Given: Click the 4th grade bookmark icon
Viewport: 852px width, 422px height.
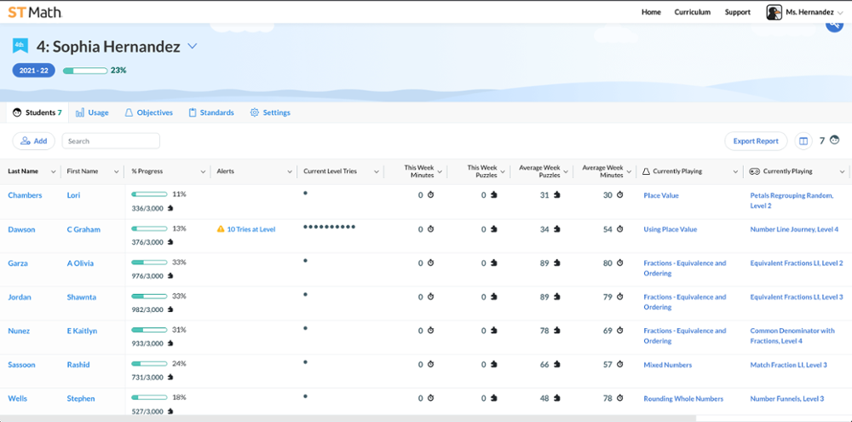Looking at the screenshot, I should pos(20,46).
